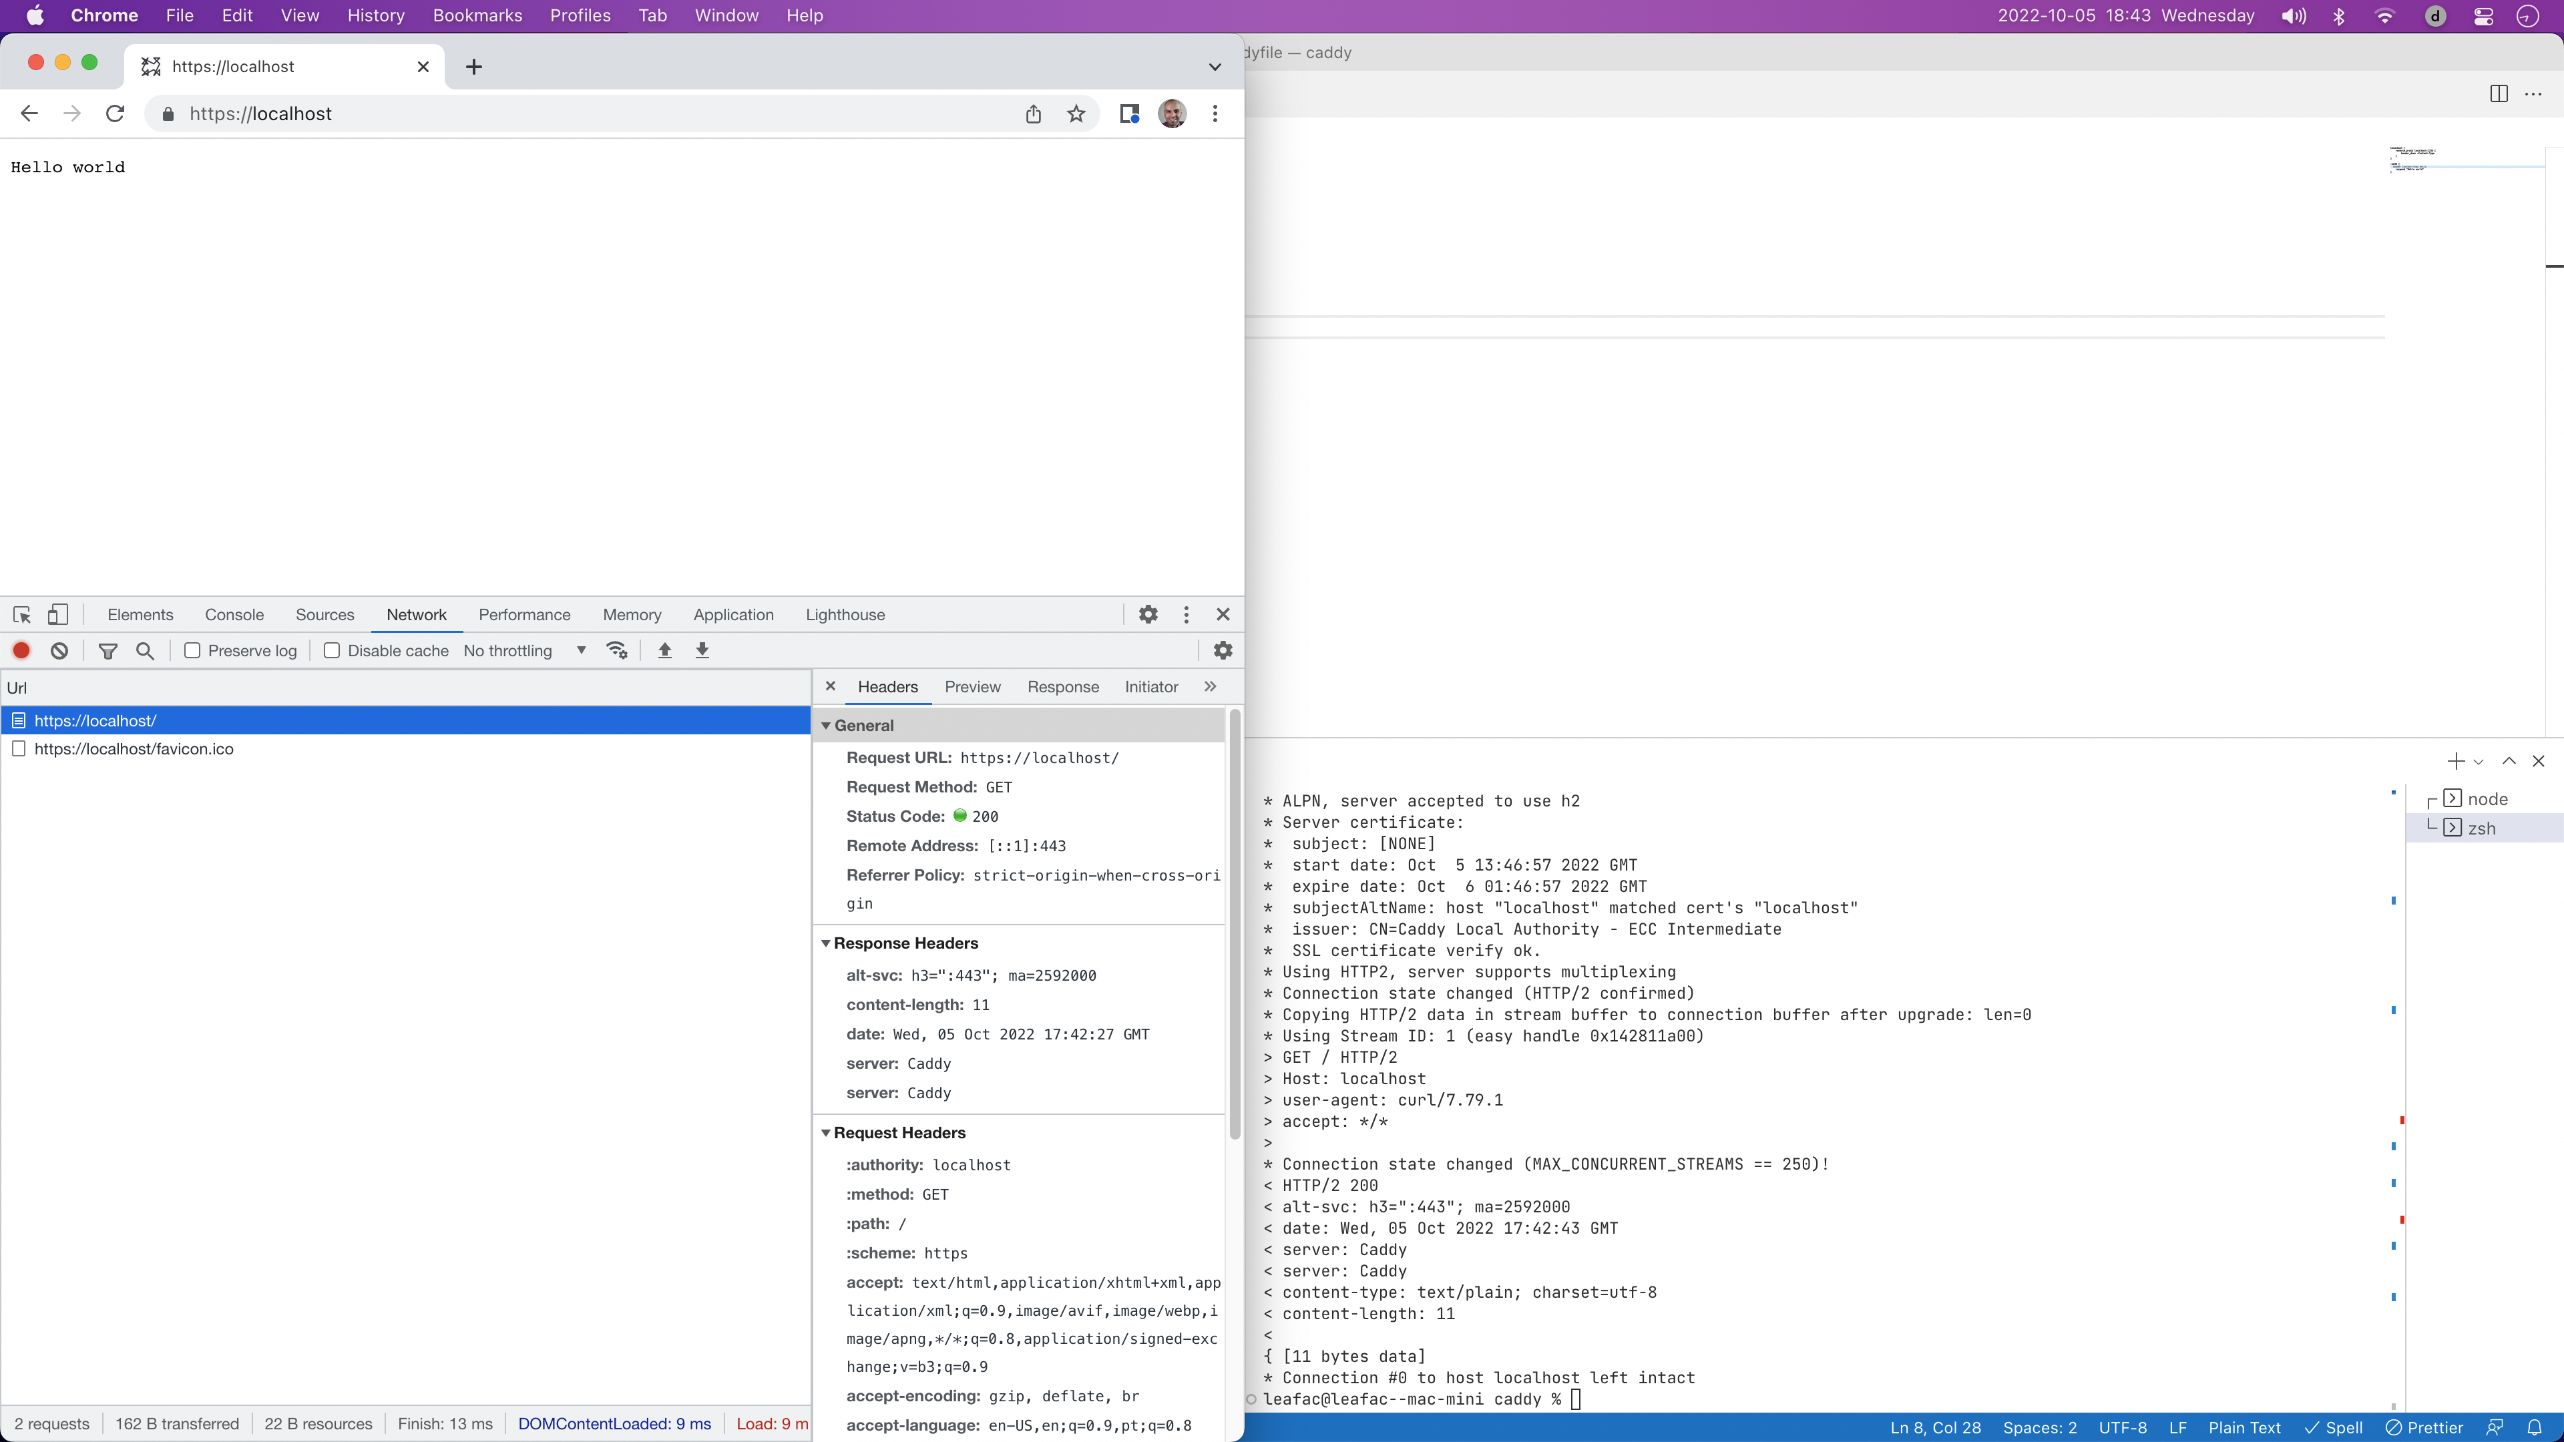
Task: Click the record network log button
Action: tap(21, 650)
